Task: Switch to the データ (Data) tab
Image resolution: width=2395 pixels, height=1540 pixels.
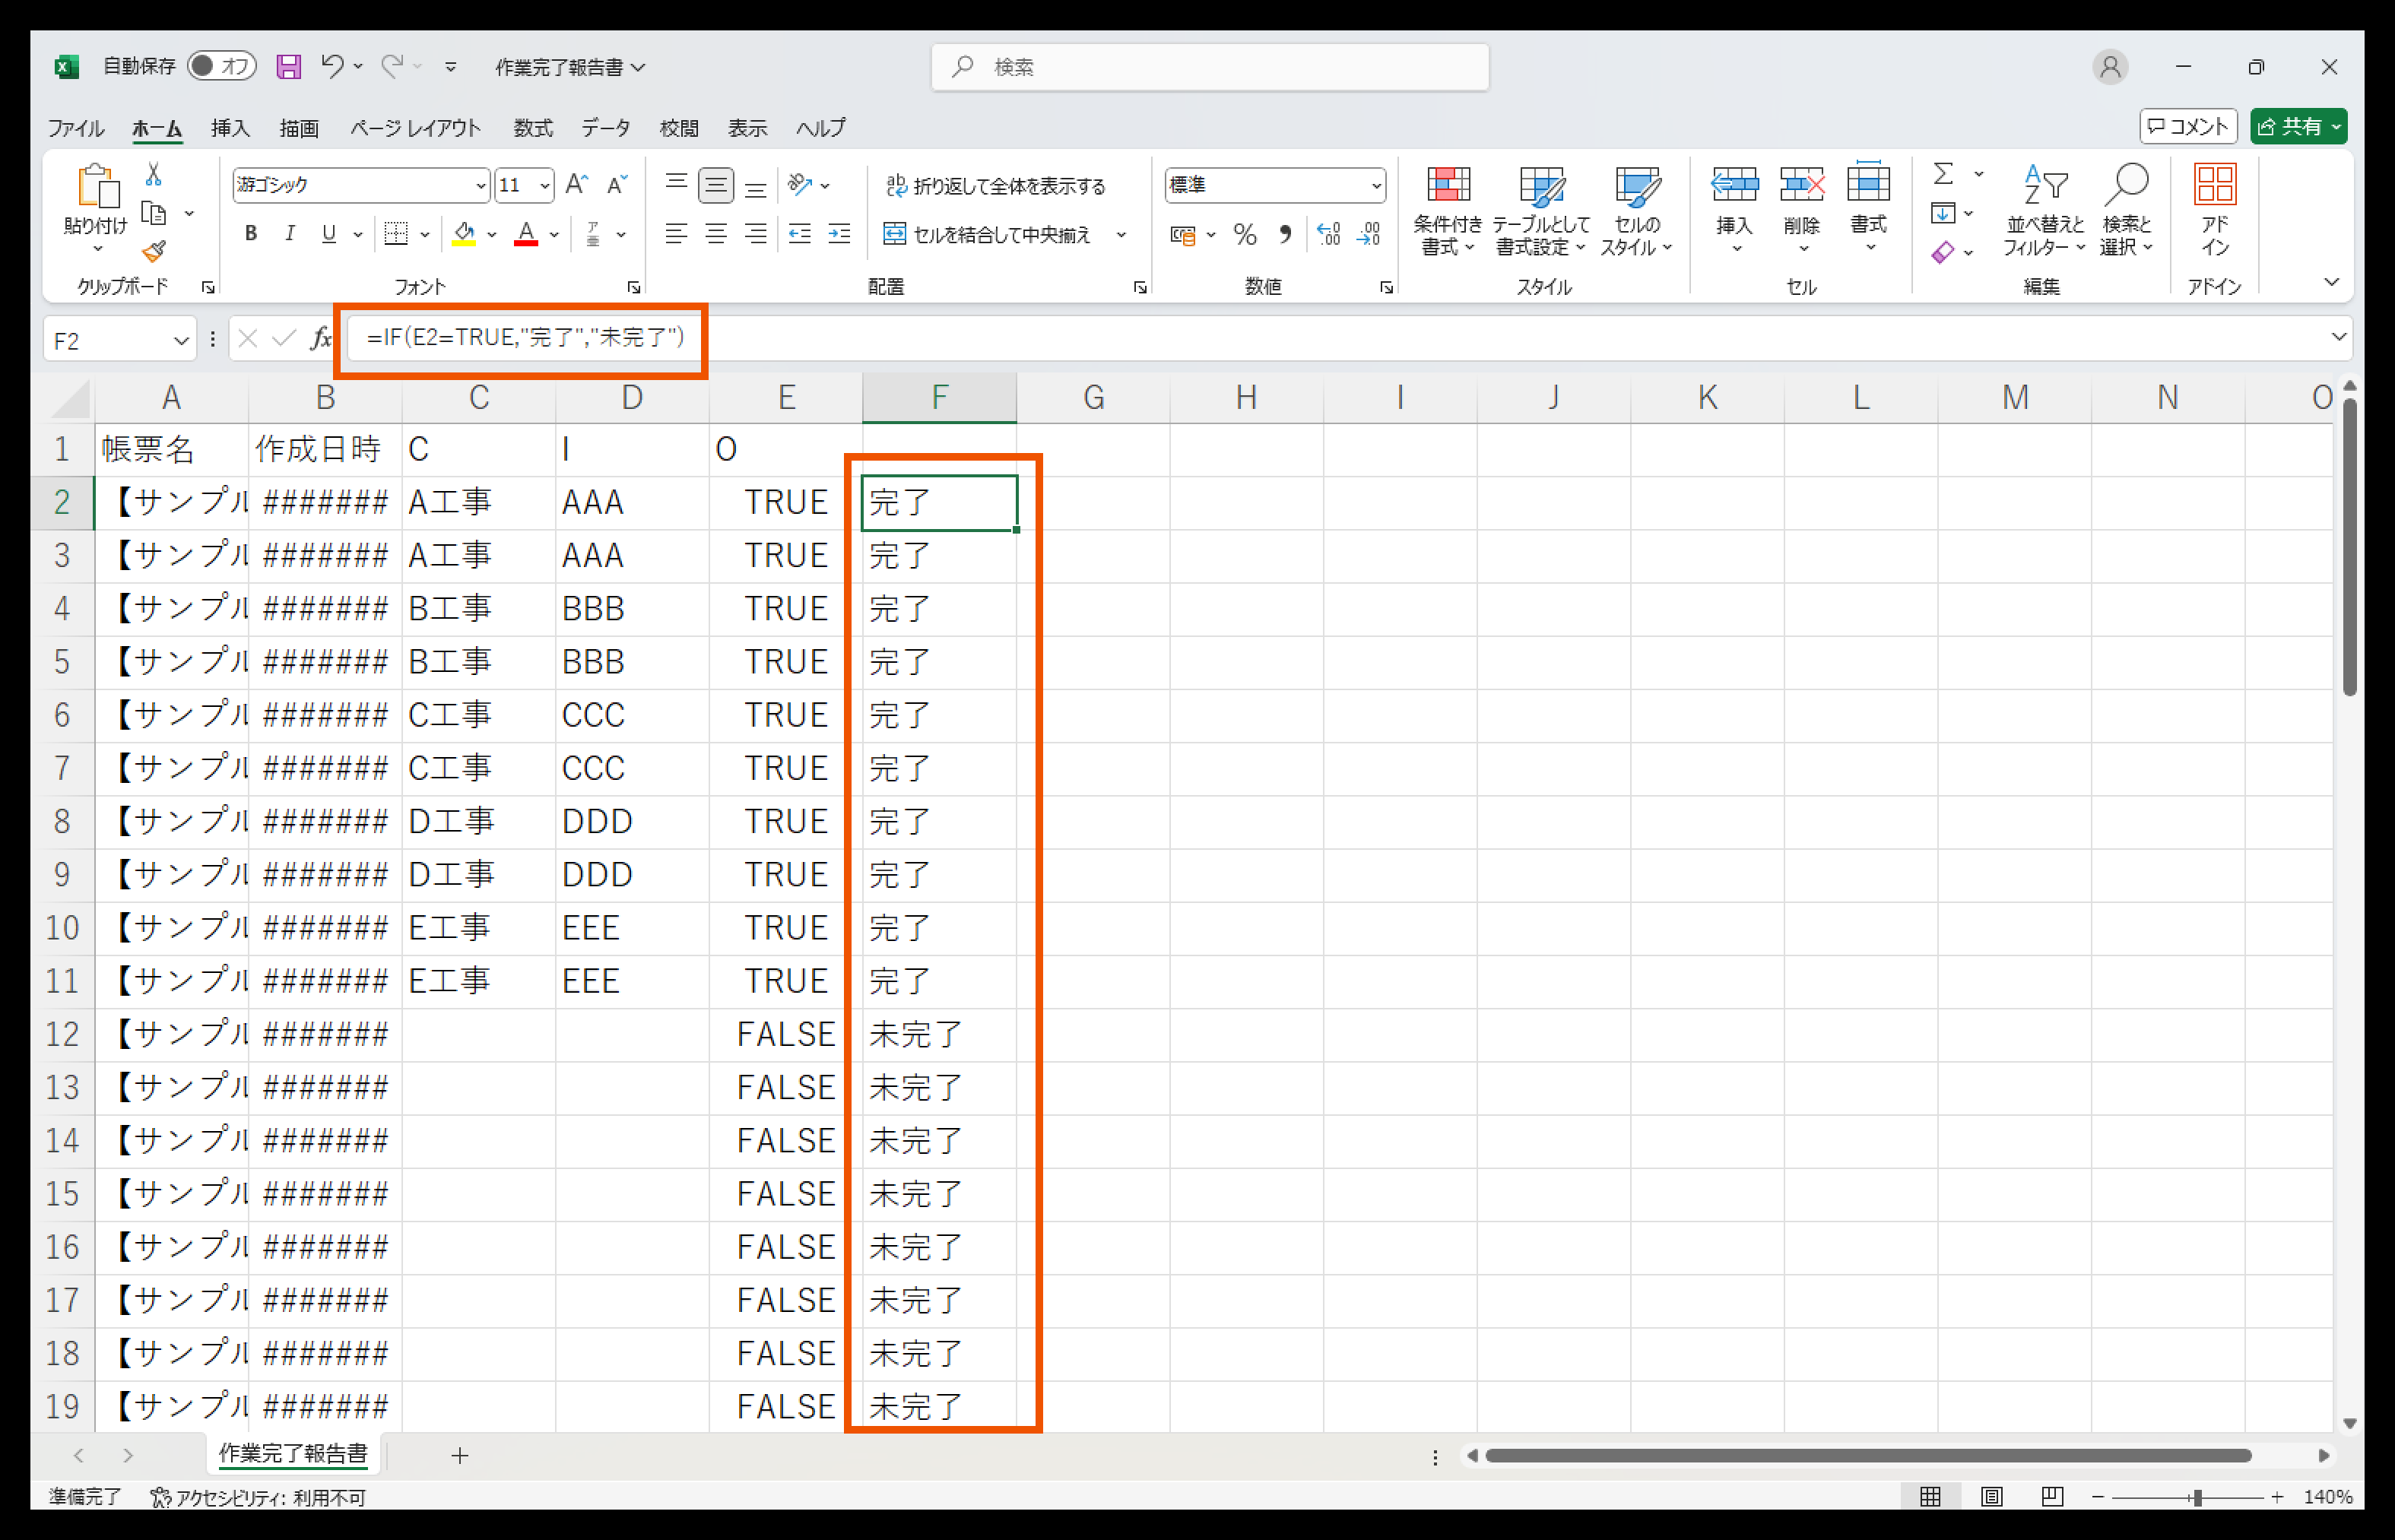Action: click(x=605, y=128)
